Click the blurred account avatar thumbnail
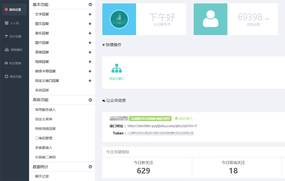Screen dimensions: 285x181 click(x=119, y=19)
